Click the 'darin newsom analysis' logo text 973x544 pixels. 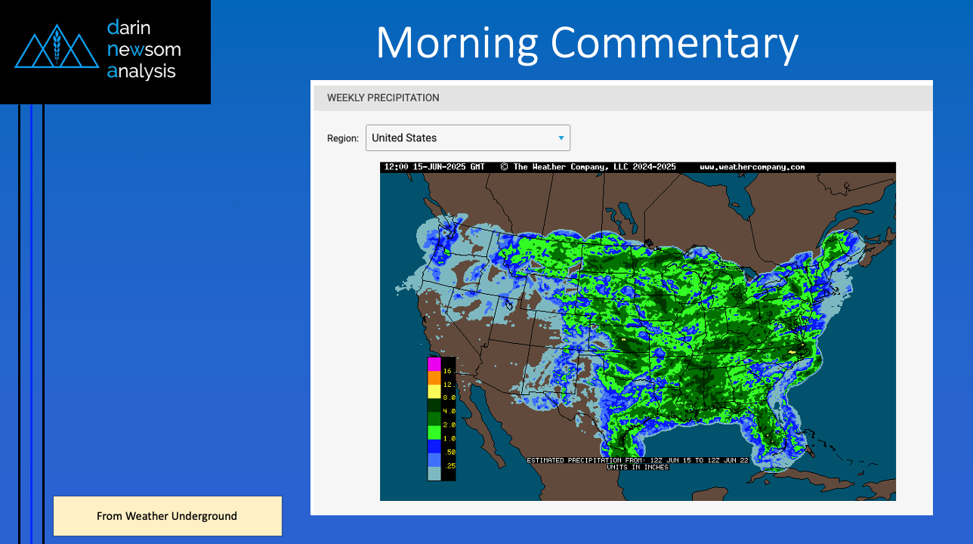pos(144,50)
